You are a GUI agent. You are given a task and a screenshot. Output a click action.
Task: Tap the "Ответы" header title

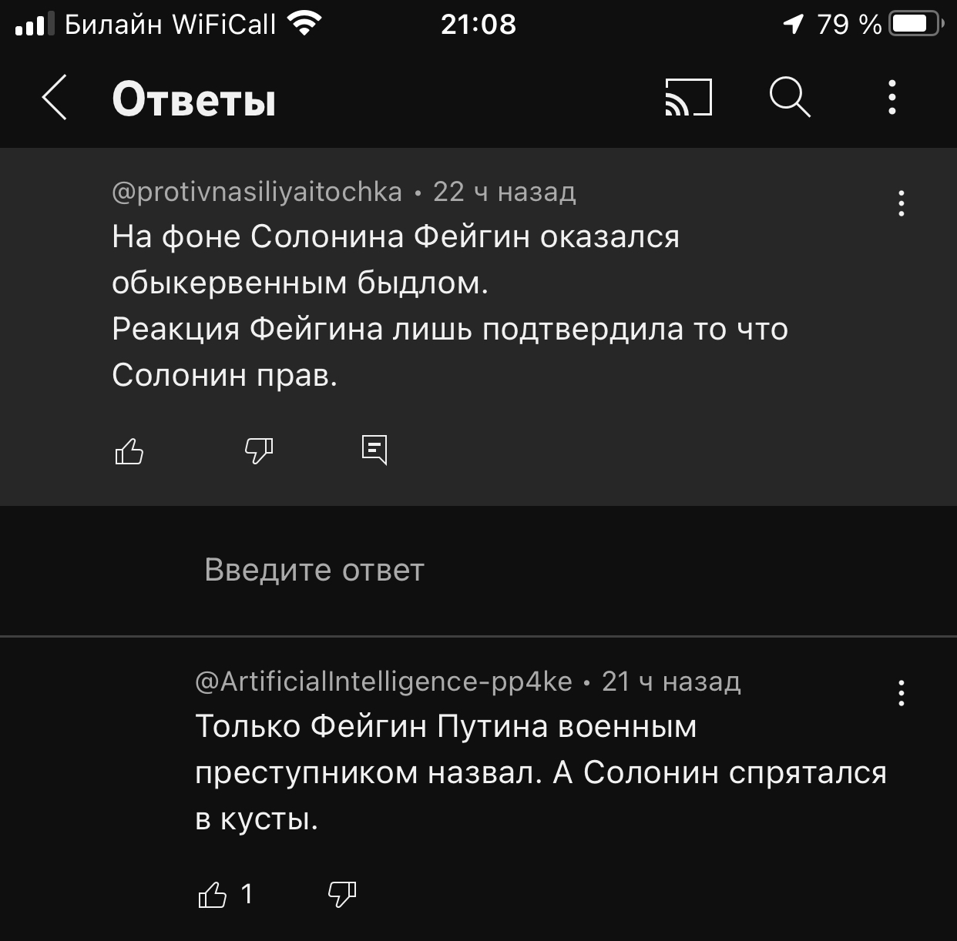(x=193, y=99)
